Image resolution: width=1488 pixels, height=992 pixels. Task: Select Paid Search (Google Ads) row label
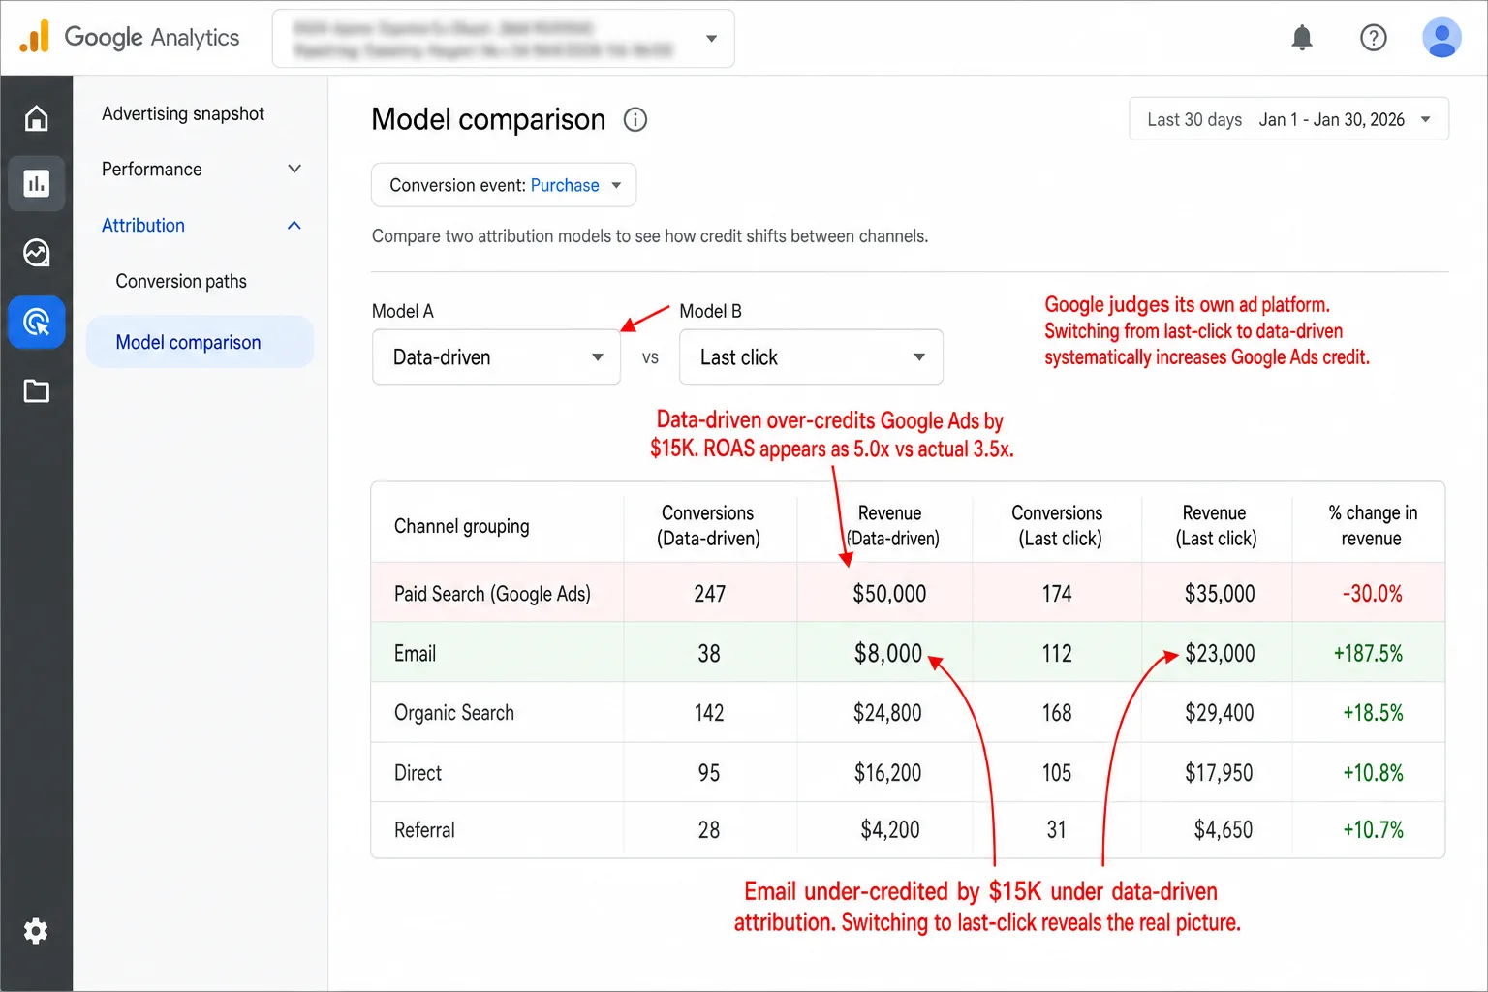(492, 594)
